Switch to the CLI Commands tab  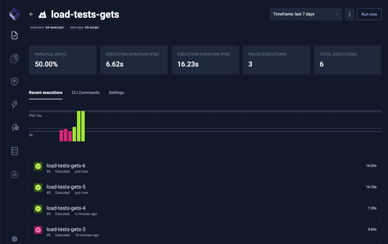click(x=85, y=92)
